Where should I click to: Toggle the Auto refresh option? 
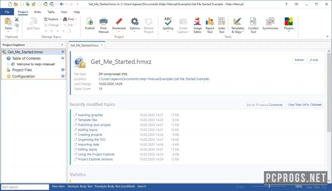314,60
